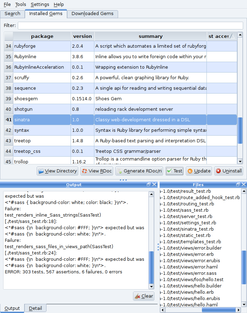The image size is (247, 313).
Task: Click the View RDoc lifebuoy button
Action: [97, 171]
